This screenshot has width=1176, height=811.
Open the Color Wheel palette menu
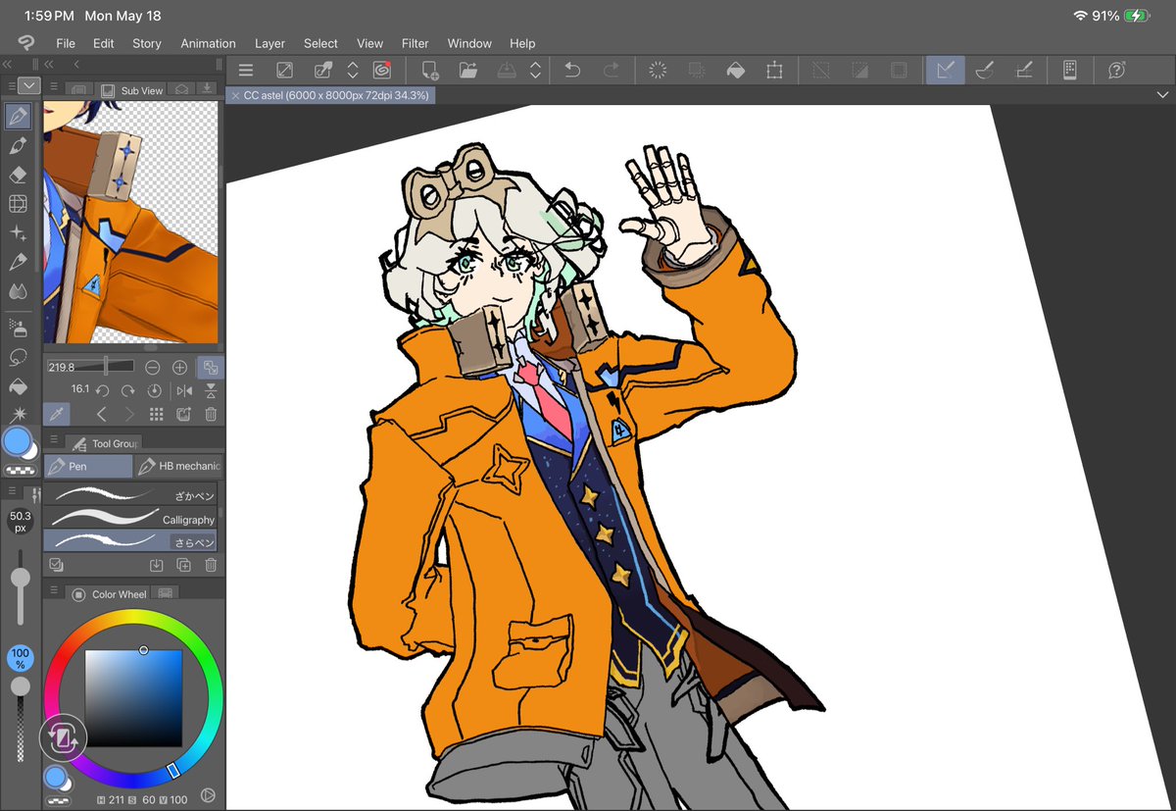coord(53,591)
